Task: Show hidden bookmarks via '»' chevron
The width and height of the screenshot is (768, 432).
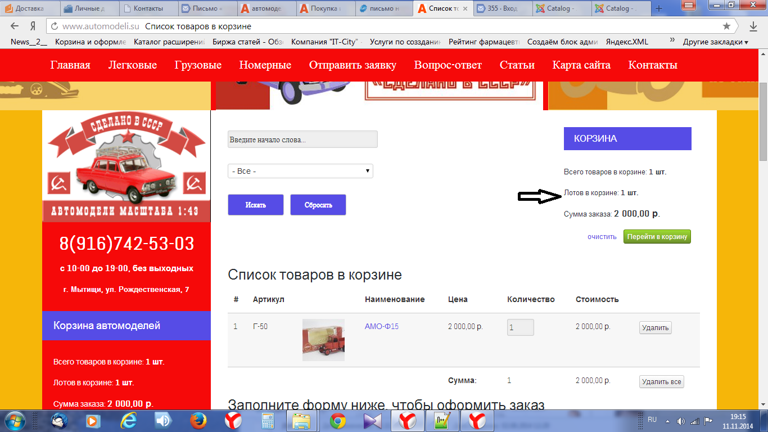Action: click(x=672, y=42)
